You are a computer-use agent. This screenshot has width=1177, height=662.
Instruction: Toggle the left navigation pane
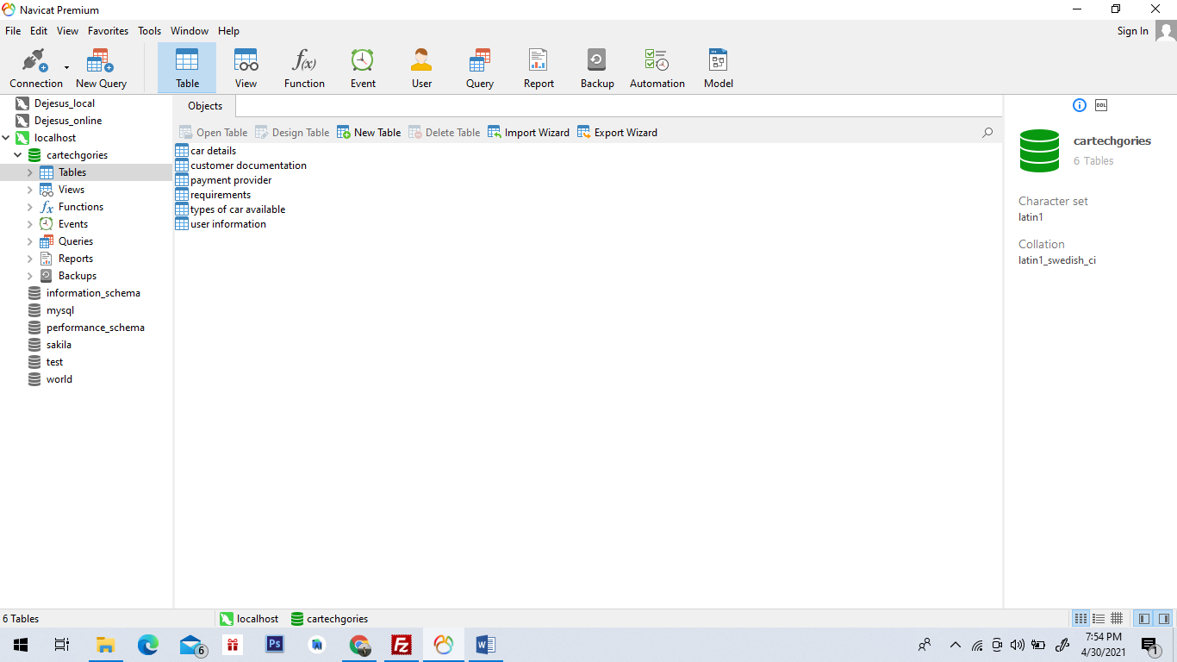tap(1144, 619)
